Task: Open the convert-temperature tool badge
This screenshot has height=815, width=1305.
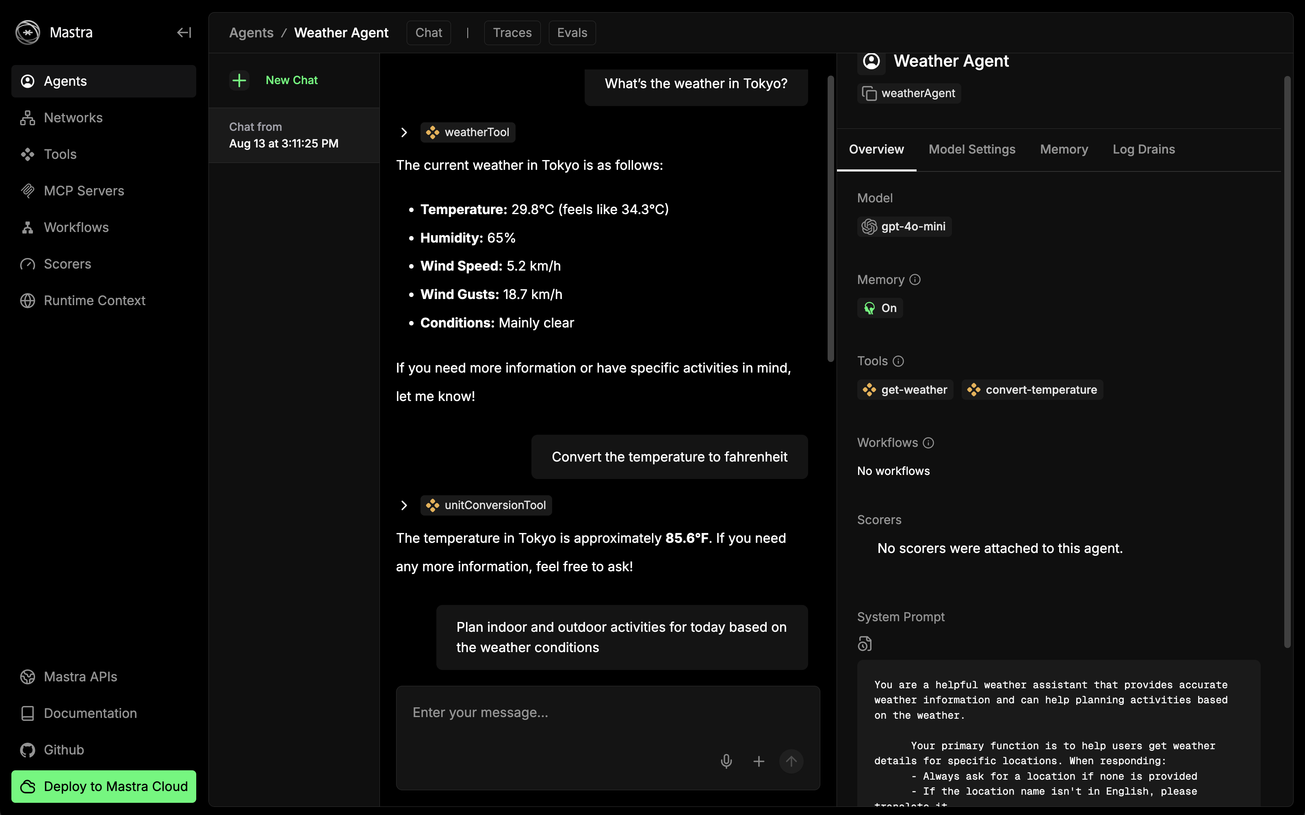Action: click(x=1032, y=390)
